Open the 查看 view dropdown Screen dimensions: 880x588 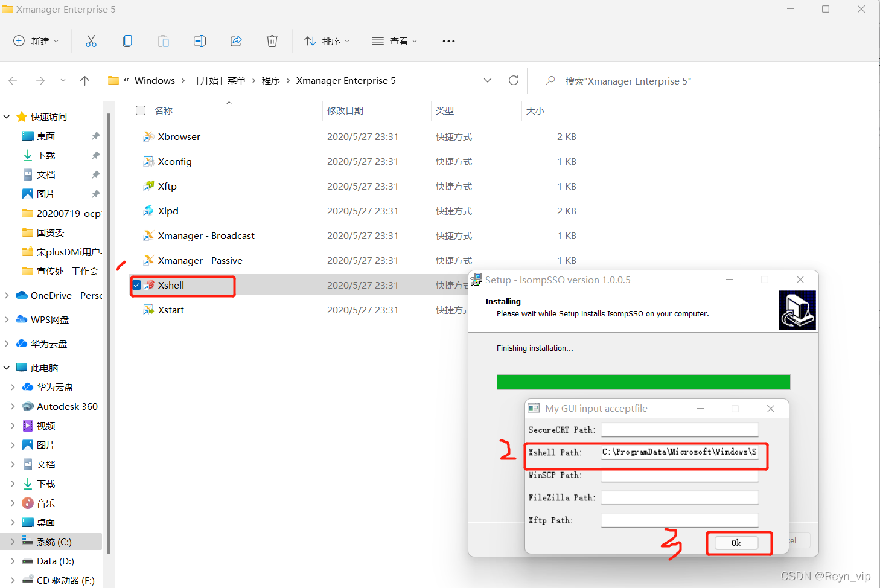coord(395,41)
